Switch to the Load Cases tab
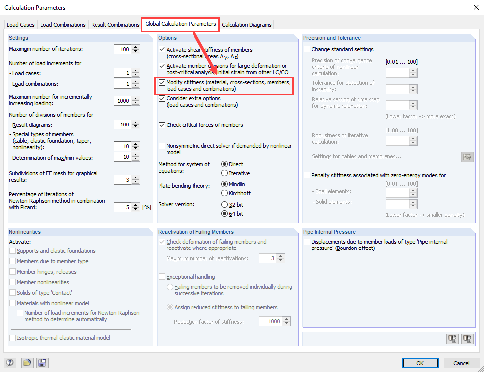The width and height of the screenshot is (484, 372). click(21, 25)
